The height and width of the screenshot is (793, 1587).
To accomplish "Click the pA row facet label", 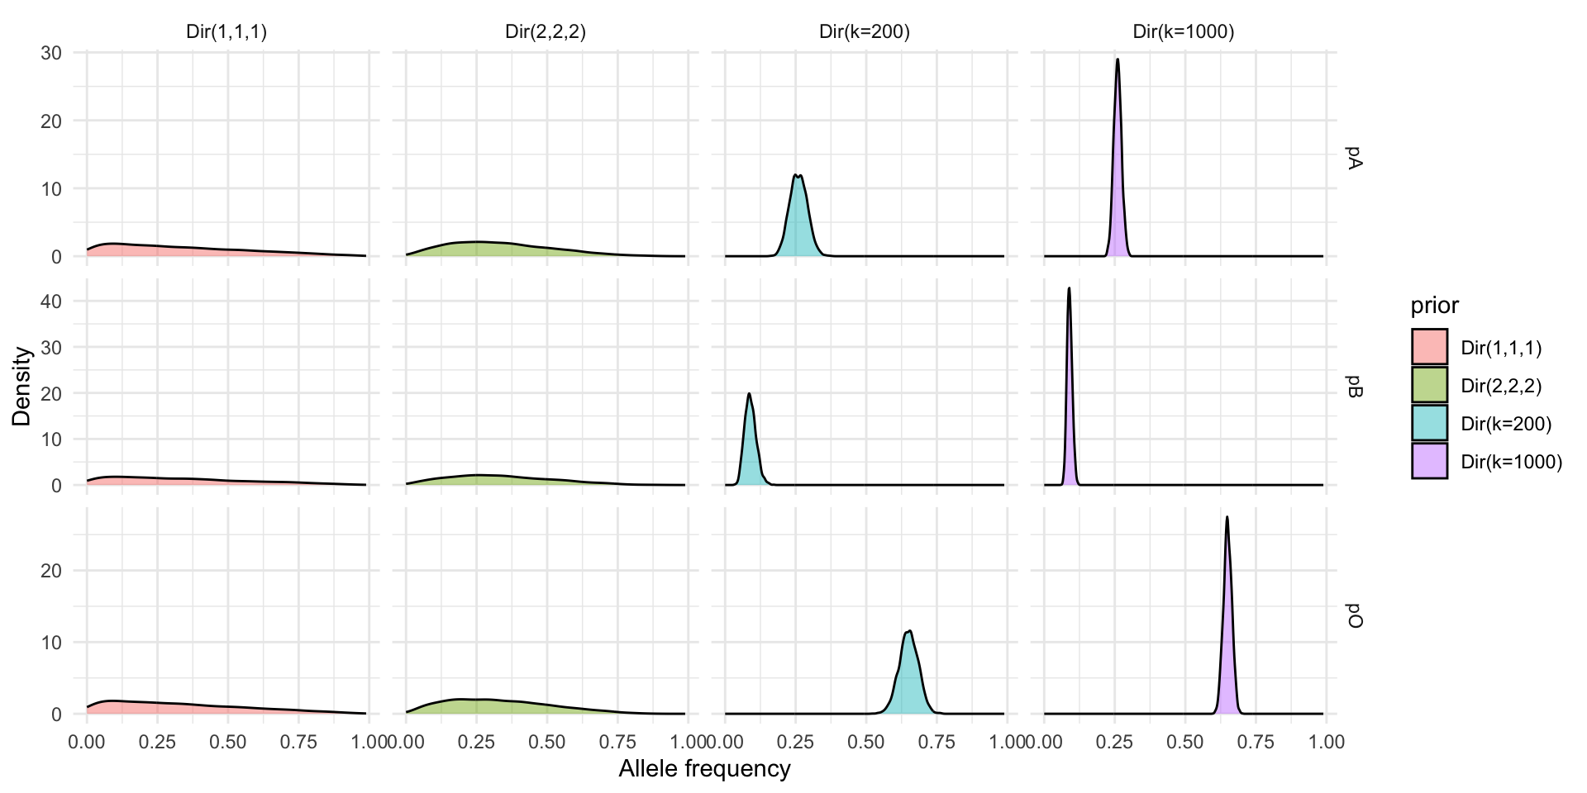I will click(1352, 157).
